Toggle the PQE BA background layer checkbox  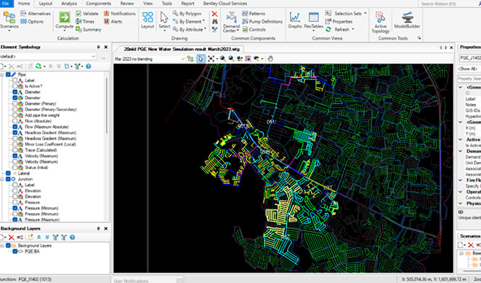(x=15, y=251)
